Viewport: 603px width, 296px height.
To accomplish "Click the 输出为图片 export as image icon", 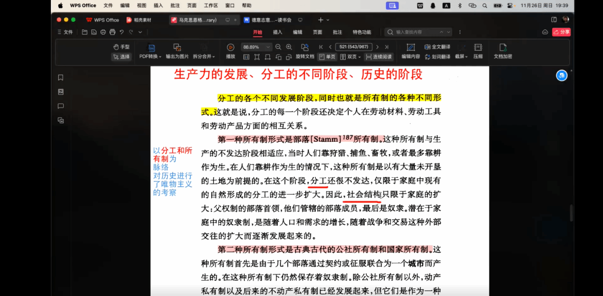I will point(177,48).
